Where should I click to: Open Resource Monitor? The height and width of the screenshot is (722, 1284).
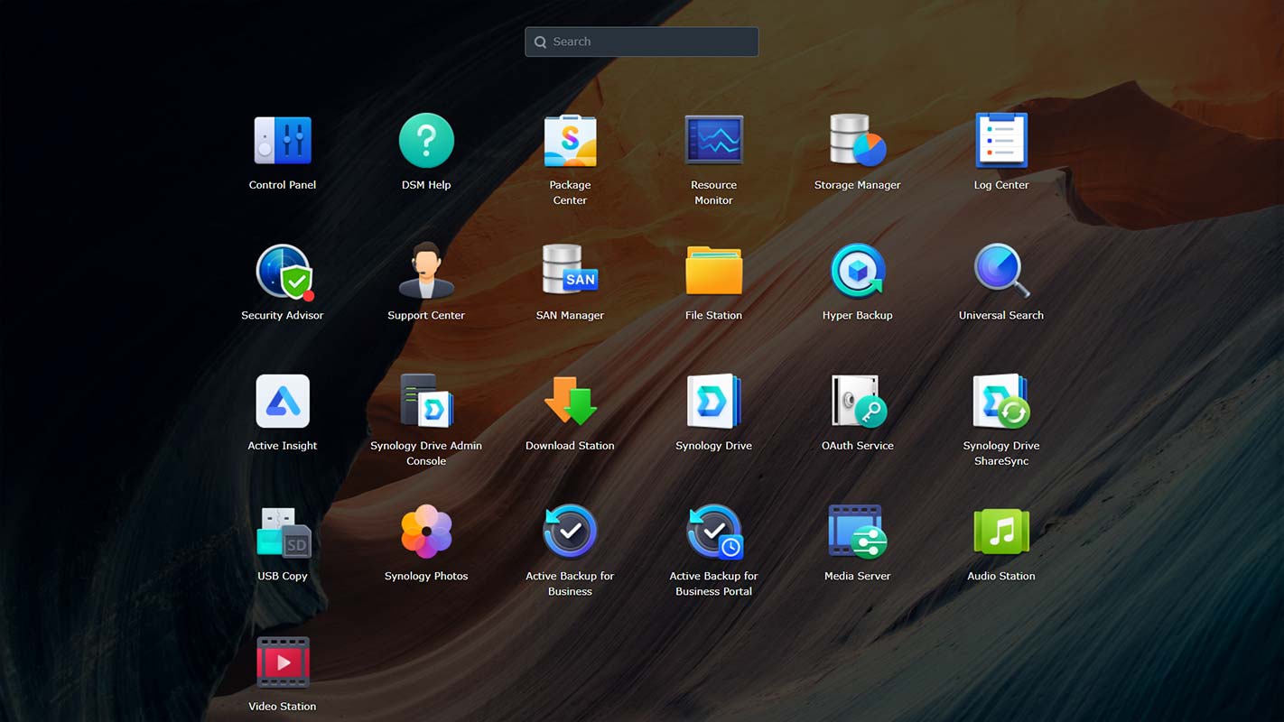713,141
